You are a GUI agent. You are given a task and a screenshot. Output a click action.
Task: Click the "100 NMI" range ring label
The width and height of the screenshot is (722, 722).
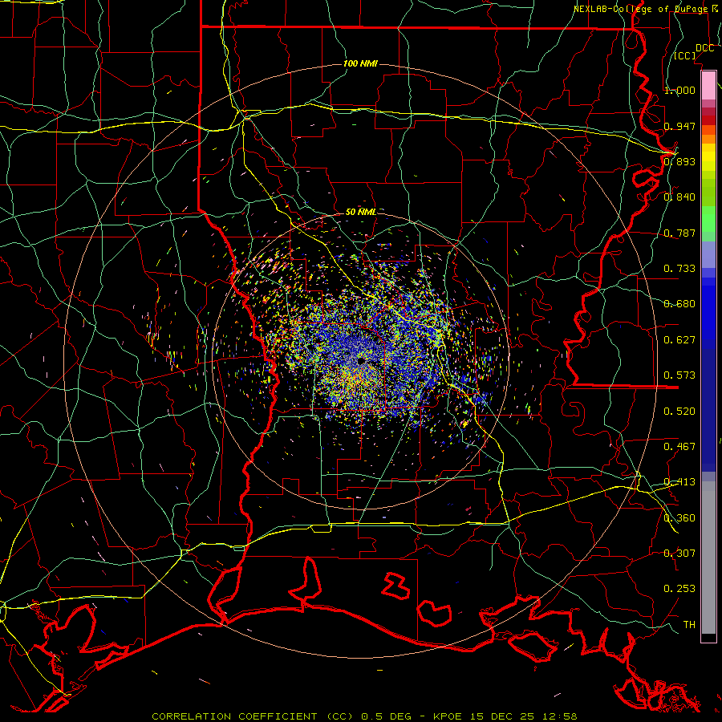point(360,63)
